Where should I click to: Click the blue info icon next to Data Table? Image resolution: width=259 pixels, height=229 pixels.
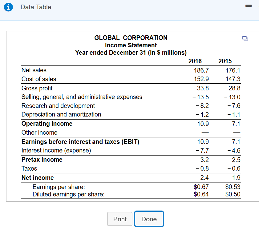pos(8,7)
